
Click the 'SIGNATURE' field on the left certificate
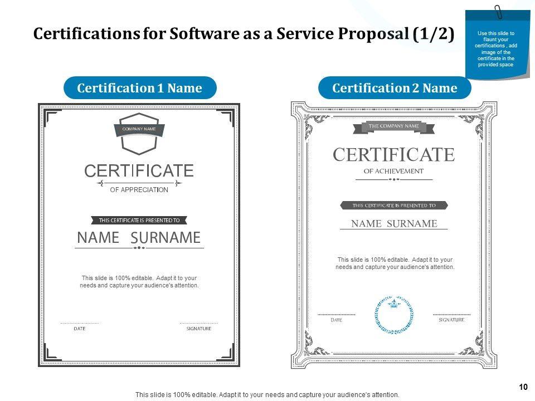[x=199, y=329]
